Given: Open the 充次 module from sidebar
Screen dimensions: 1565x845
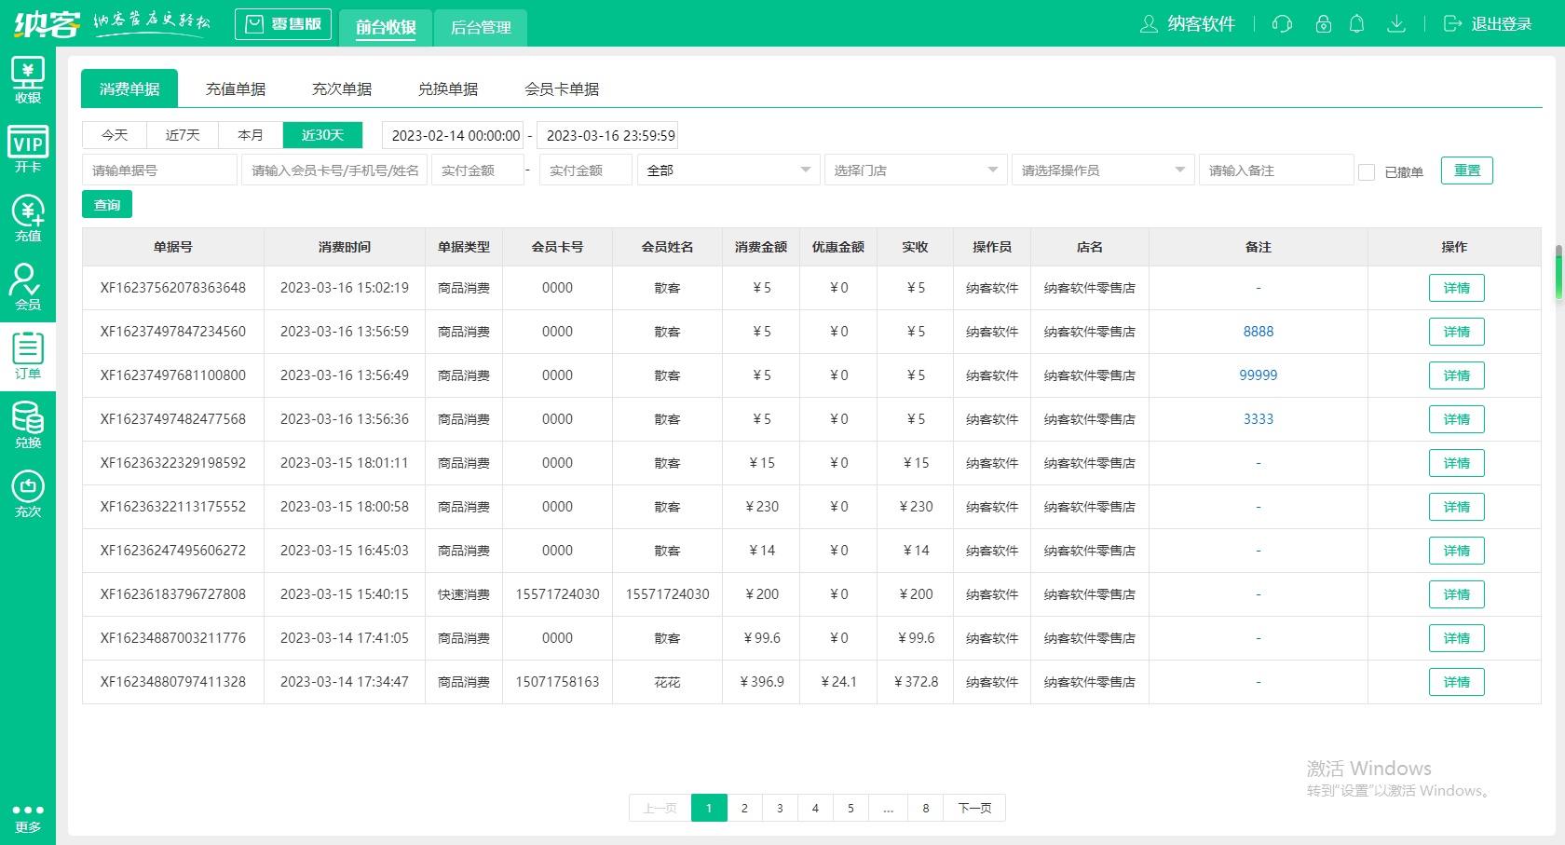Looking at the screenshot, I should pos(28,494).
